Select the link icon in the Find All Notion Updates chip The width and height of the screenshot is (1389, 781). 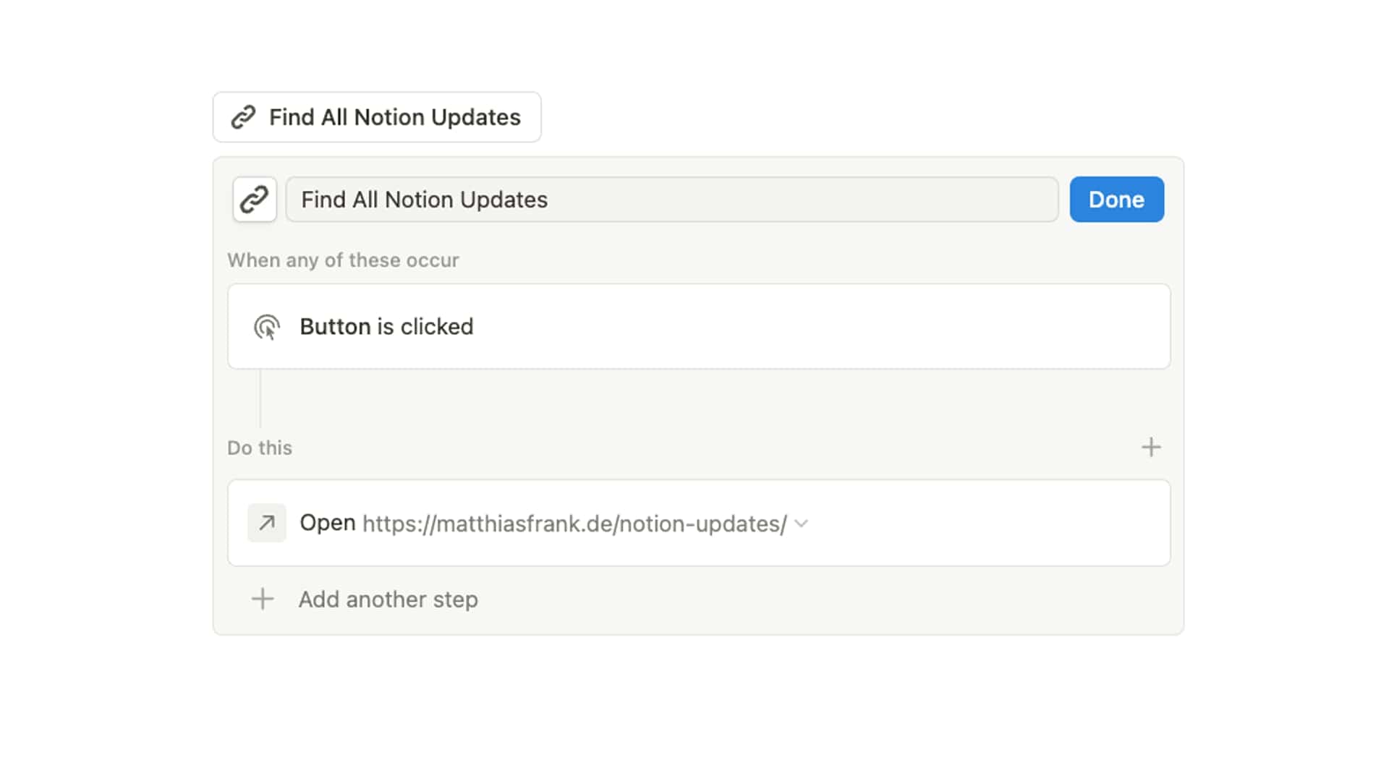click(x=244, y=116)
